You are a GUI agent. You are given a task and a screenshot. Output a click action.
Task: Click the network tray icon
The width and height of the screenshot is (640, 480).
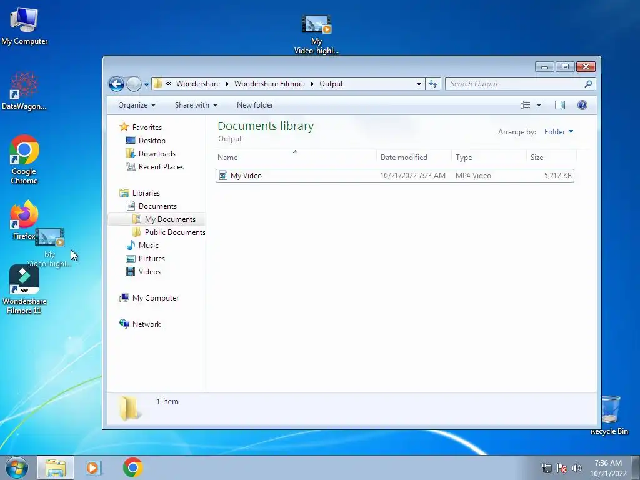click(546, 468)
